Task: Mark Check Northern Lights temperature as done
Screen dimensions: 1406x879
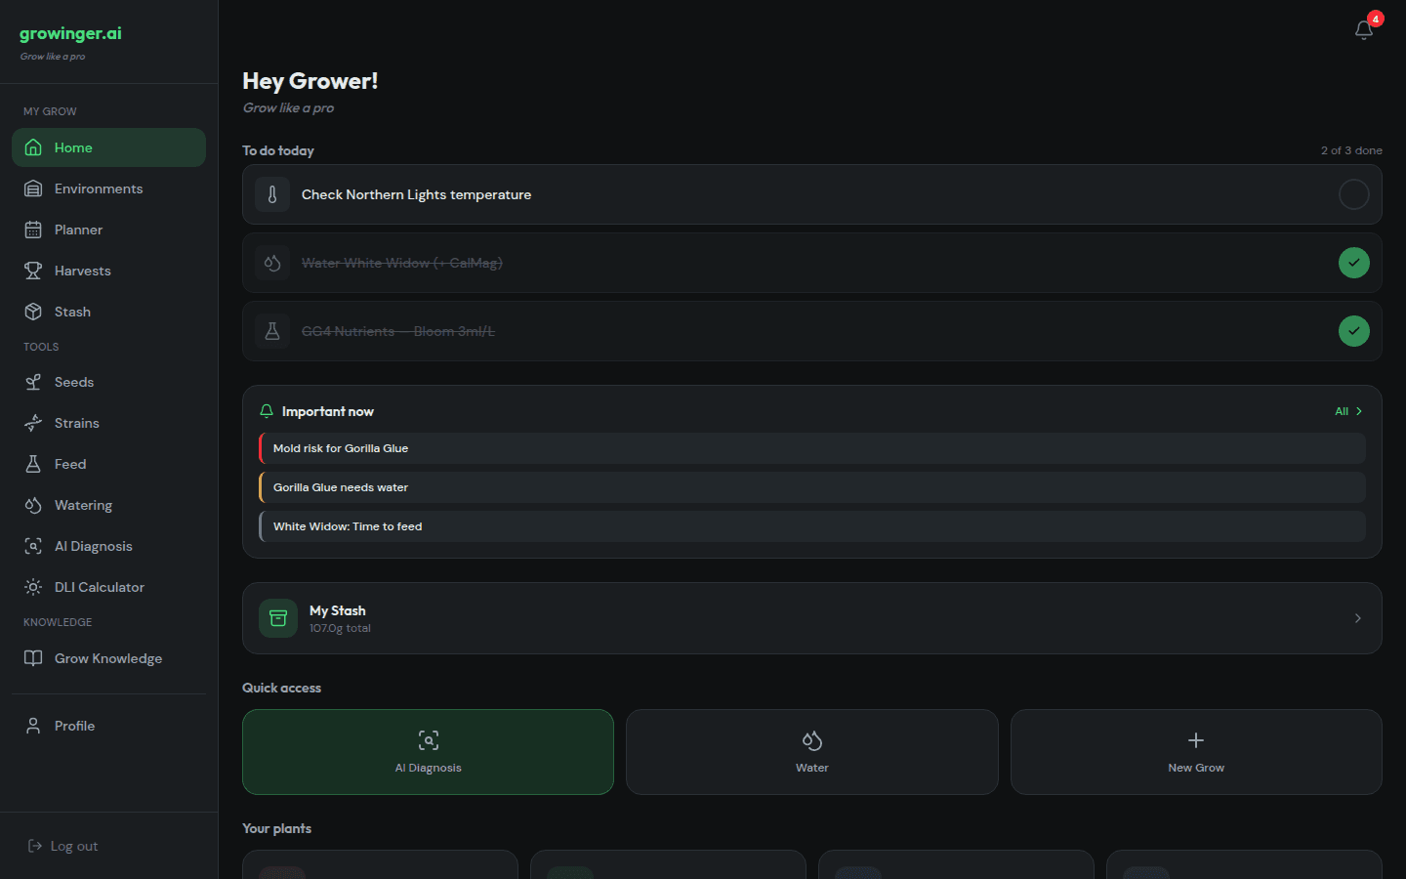Action: (1354, 194)
